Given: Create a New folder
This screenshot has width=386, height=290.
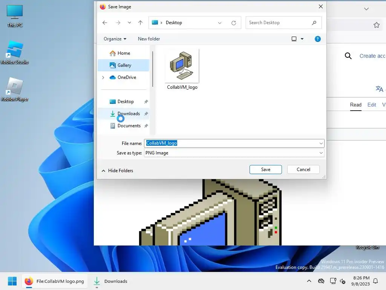Looking at the screenshot, I should 149,39.
